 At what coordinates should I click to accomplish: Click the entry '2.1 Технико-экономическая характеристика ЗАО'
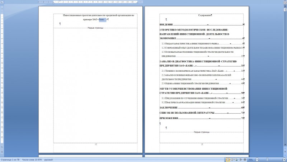(203, 71)
